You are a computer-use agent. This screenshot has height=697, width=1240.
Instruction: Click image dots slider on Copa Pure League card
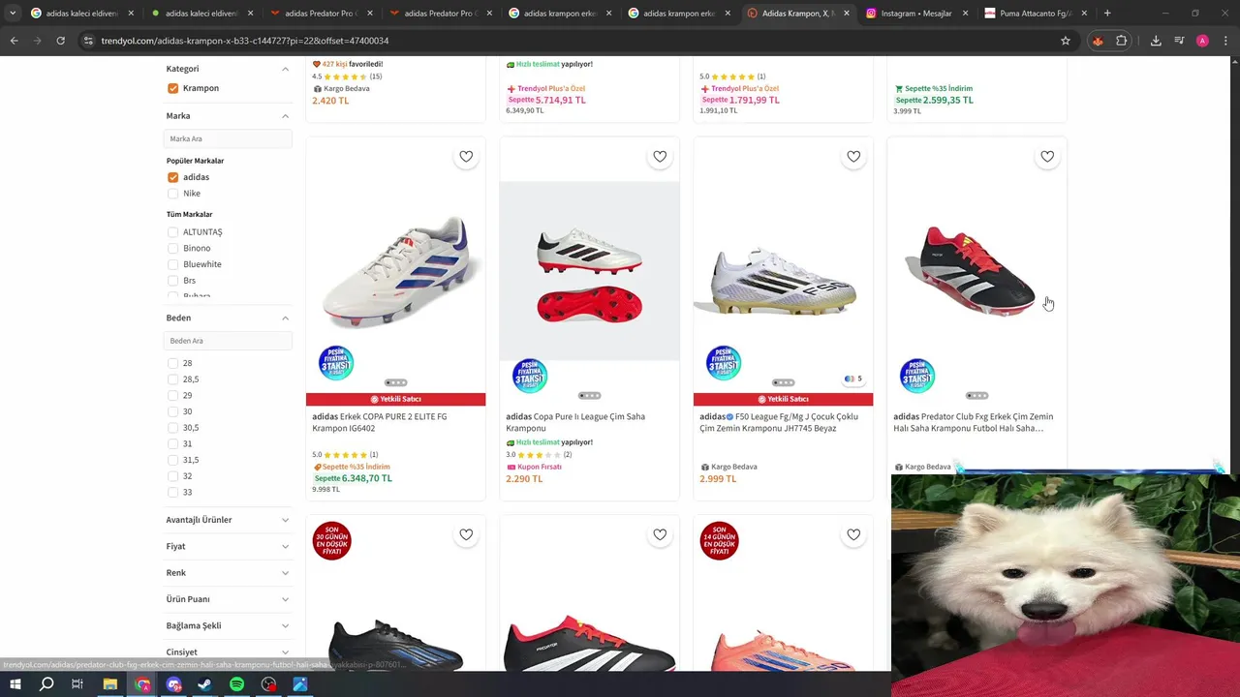[589, 395]
